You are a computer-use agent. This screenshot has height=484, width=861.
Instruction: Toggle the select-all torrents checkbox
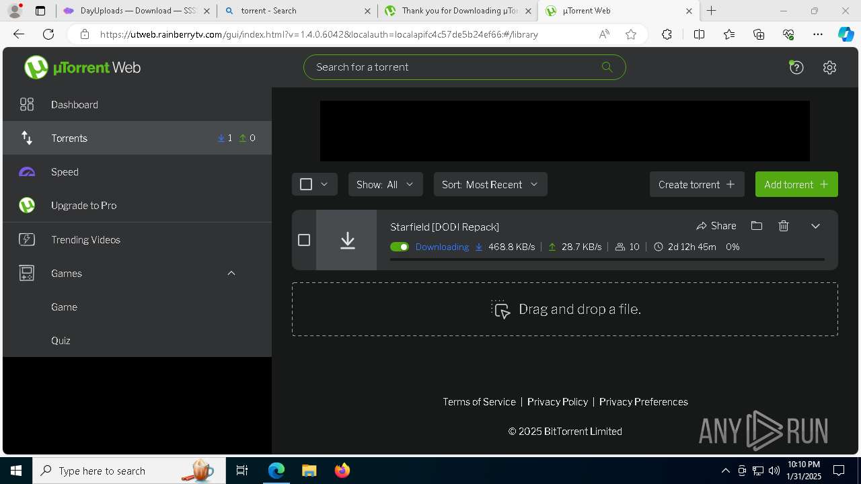pos(306,184)
